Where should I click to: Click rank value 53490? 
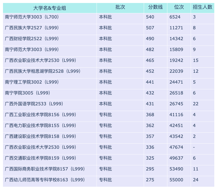point(176,169)
